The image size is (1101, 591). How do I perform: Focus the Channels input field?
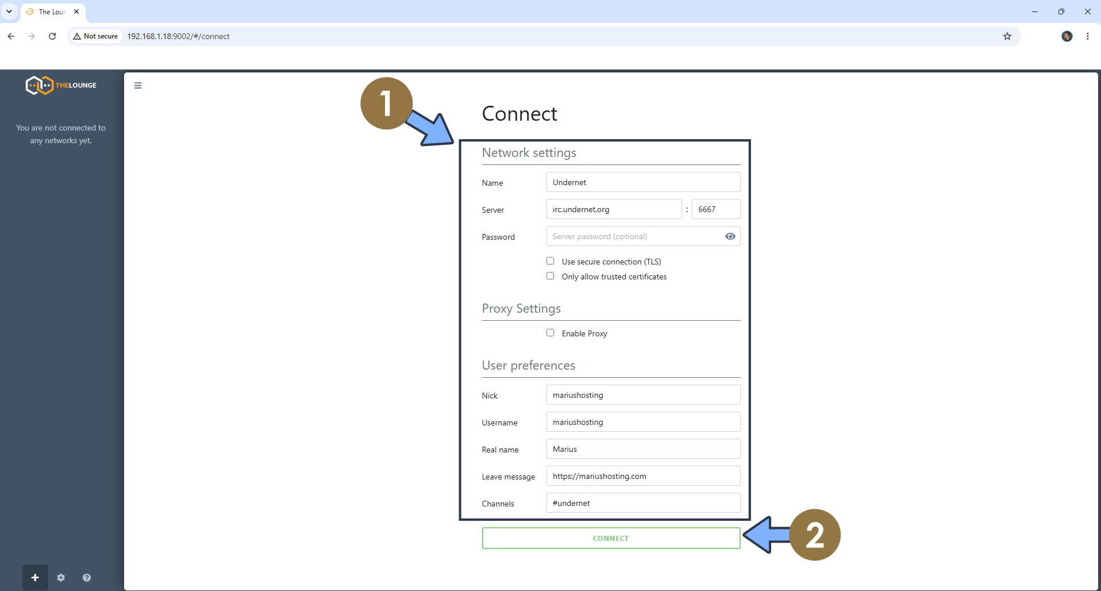coord(643,503)
